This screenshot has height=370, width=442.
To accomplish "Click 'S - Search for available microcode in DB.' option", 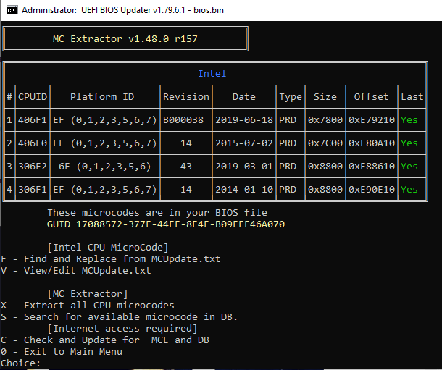I will (120, 317).
